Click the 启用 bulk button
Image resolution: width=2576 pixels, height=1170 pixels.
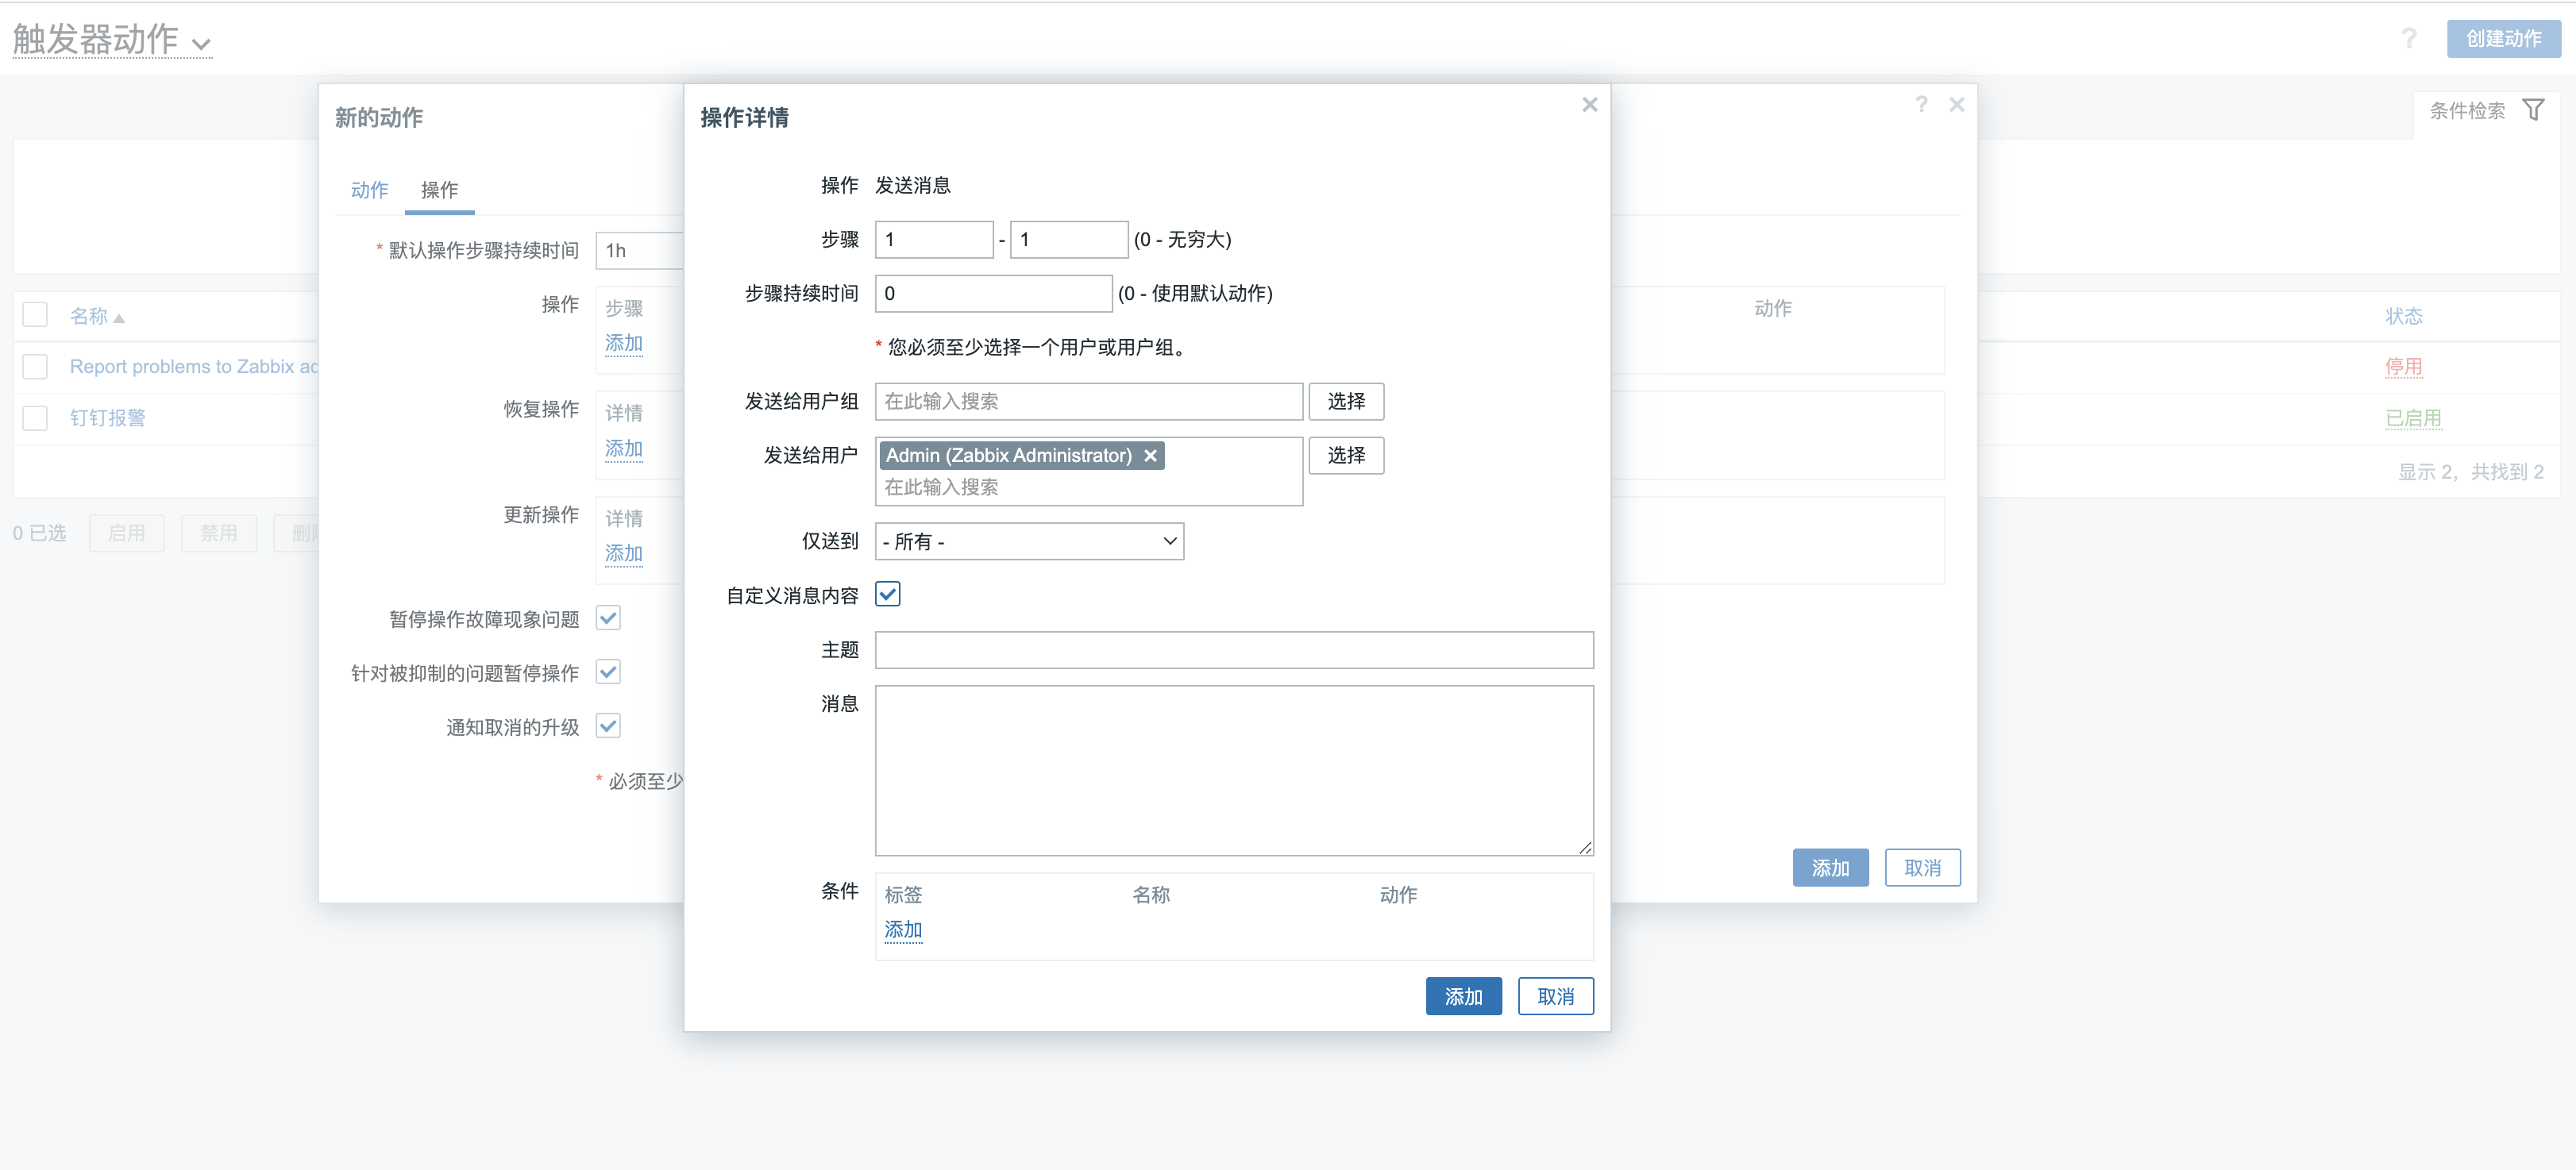[127, 533]
